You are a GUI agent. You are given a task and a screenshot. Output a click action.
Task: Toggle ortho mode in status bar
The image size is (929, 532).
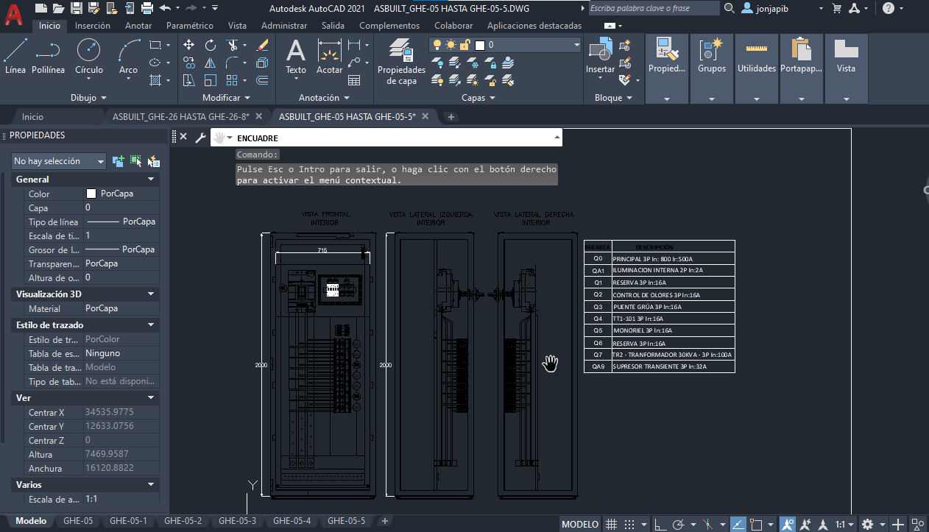click(660, 524)
